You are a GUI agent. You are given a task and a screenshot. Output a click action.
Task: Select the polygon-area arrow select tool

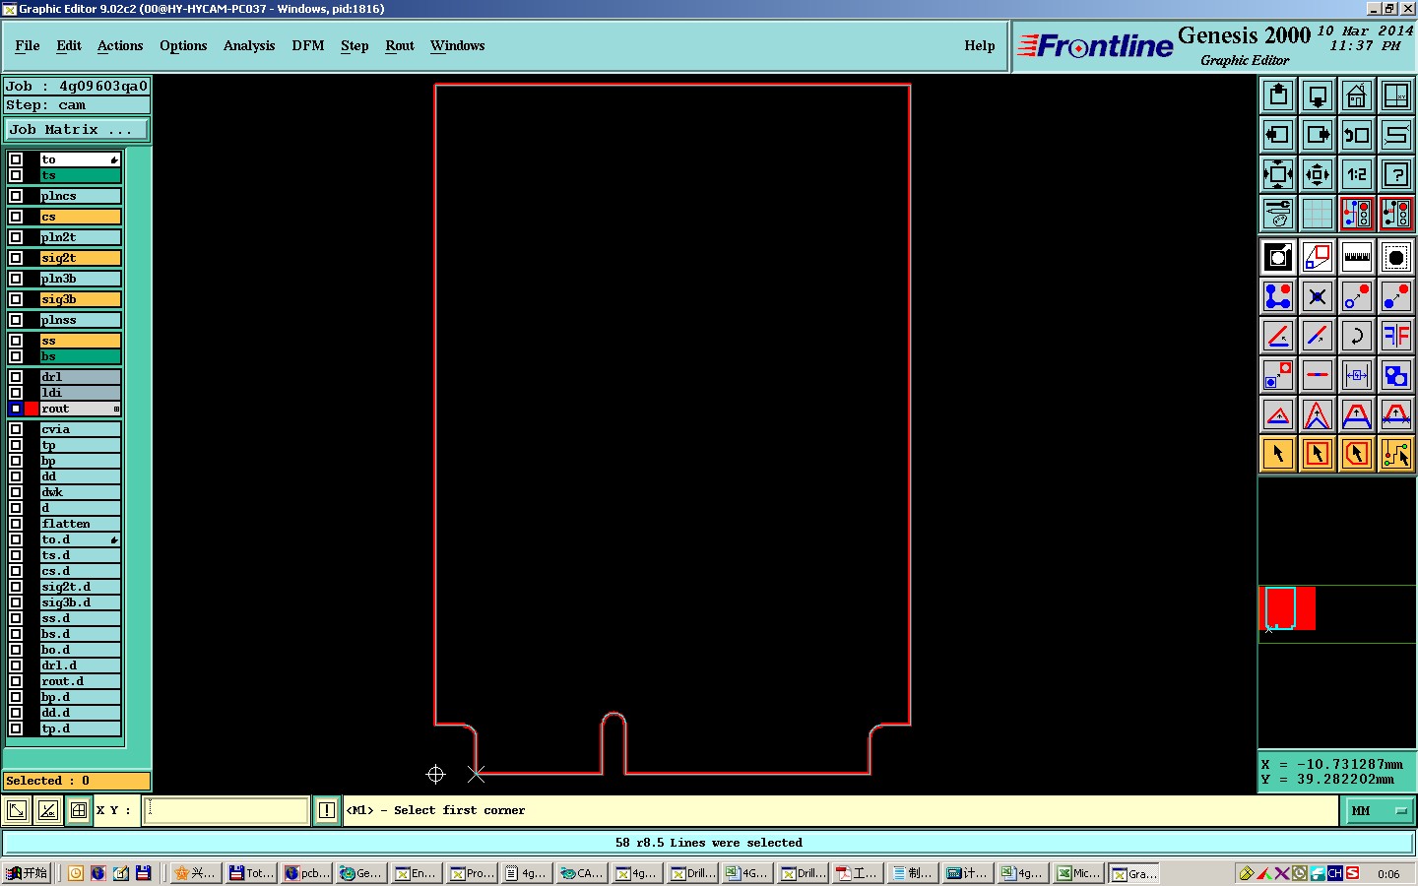tap(1357, 454)
